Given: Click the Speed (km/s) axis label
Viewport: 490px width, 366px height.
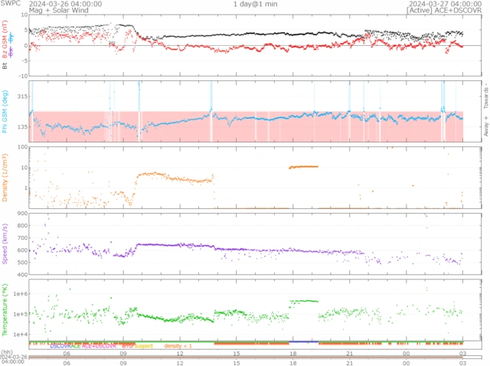Looking at the screenshot, I should 5,244.
